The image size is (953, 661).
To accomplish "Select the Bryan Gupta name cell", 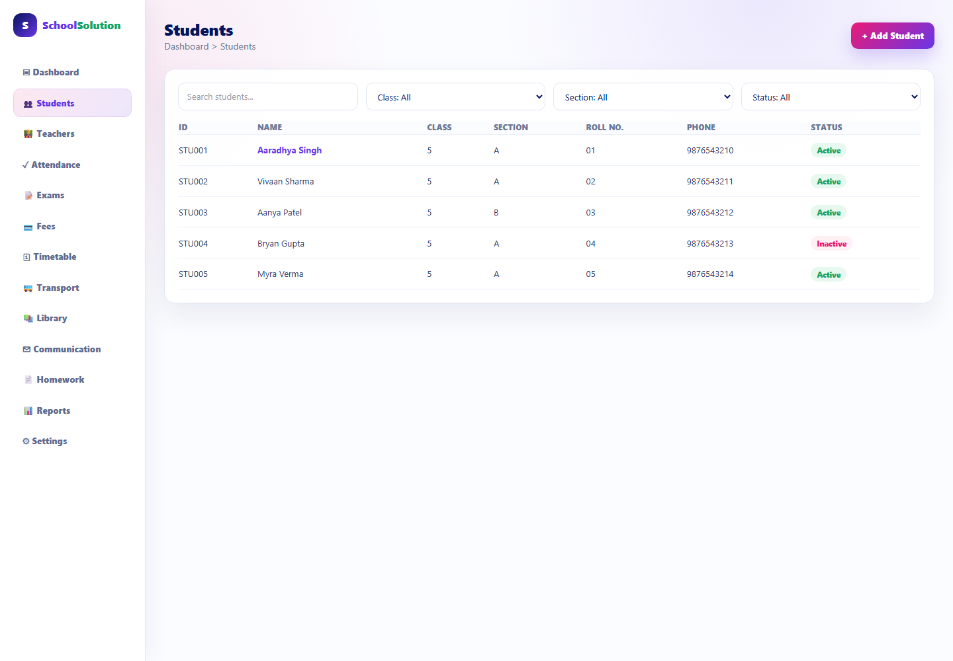I will [281, 244].
